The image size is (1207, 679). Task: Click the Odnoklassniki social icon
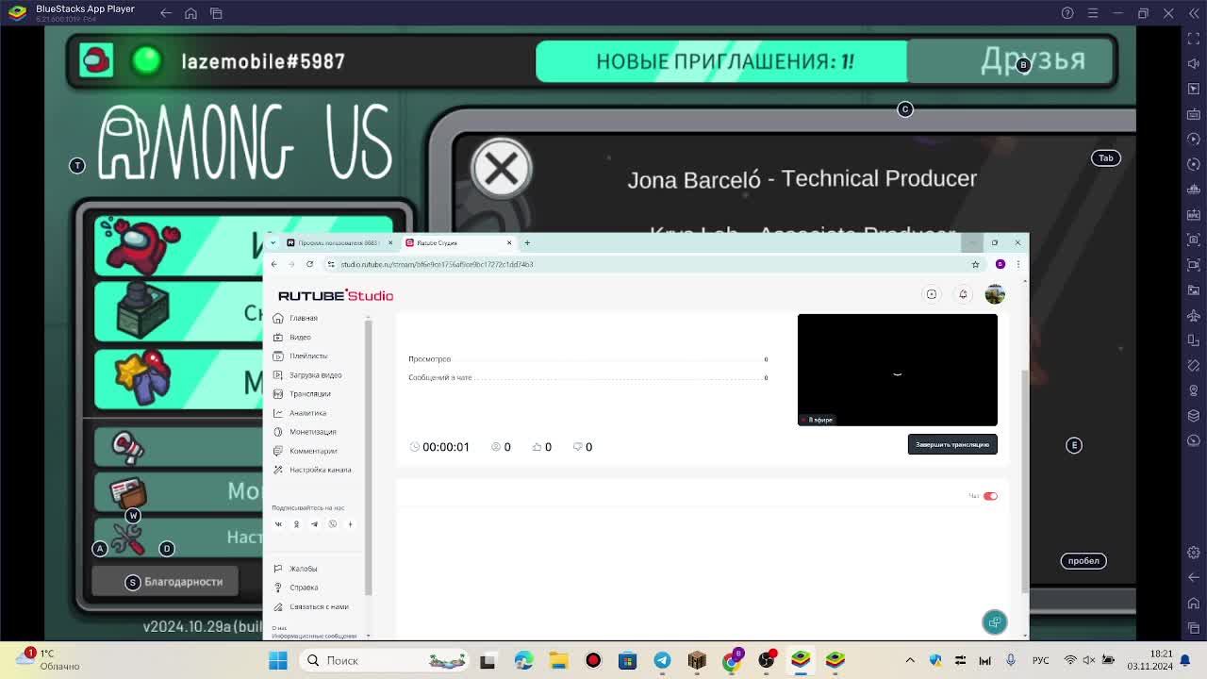click(296, 524)
